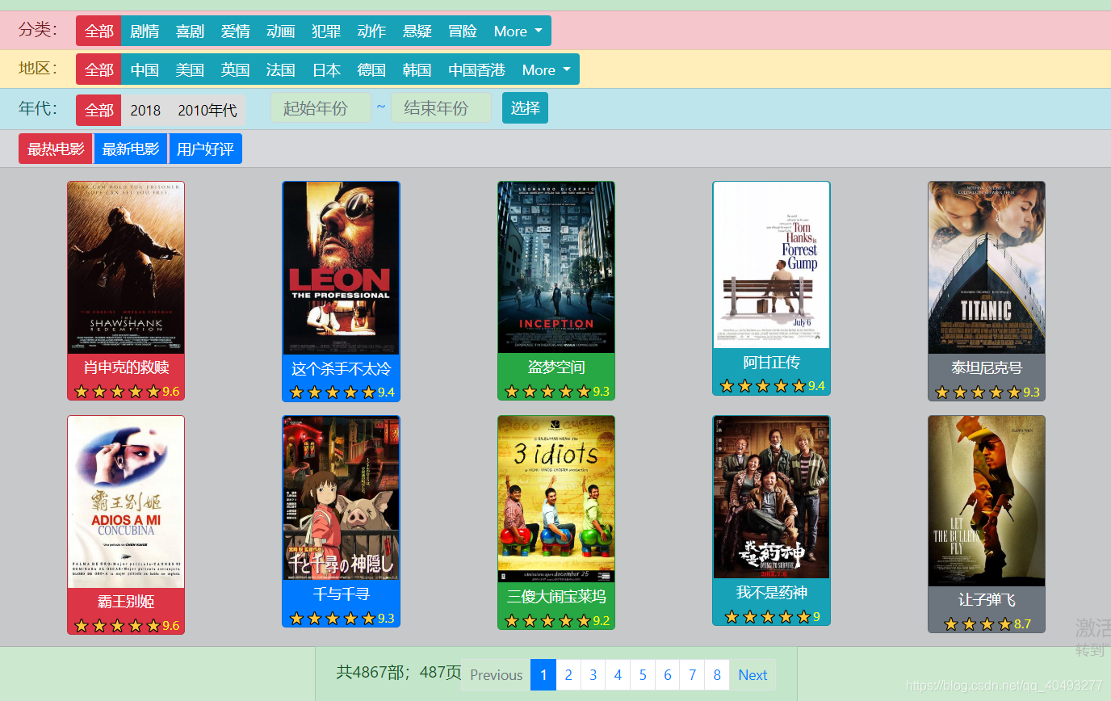Go to page 4 in pagination
This screenshot has height=701, width=1111.
(x=618, y=675)
